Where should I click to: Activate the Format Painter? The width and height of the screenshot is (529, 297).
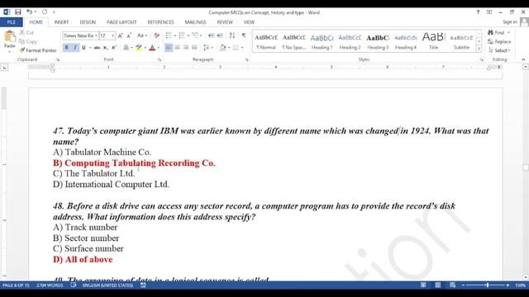38,50
